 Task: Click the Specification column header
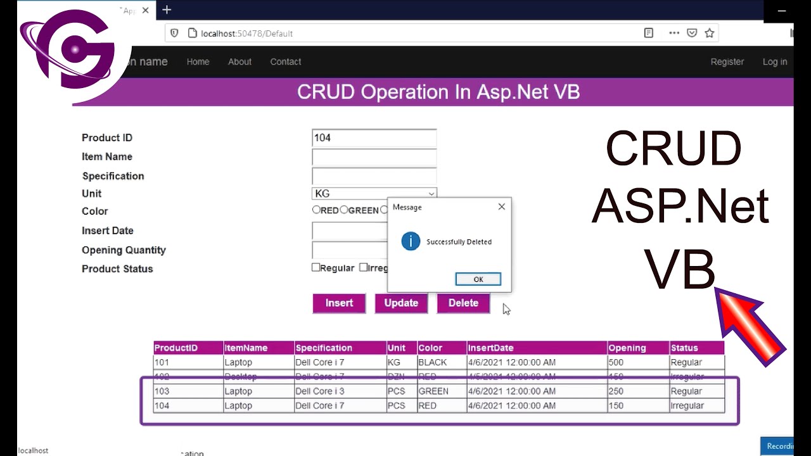[x=341, y=348]
